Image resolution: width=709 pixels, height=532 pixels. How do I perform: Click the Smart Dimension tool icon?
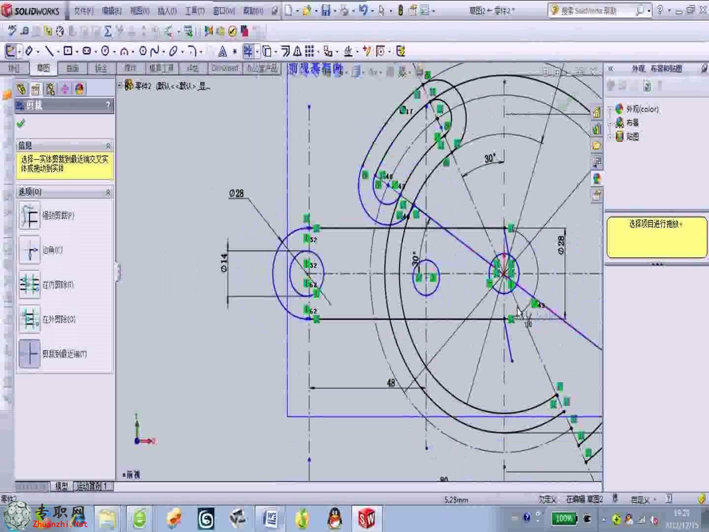[x=29, y=51]
